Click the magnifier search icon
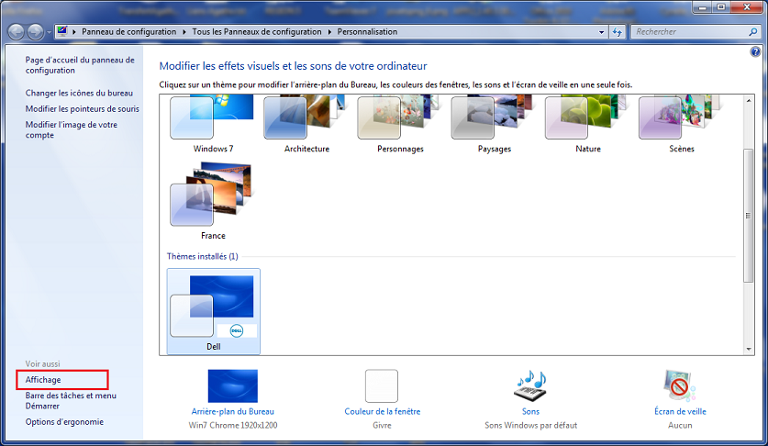The width and height of the screenshot is (768, 446). point(752,32)
